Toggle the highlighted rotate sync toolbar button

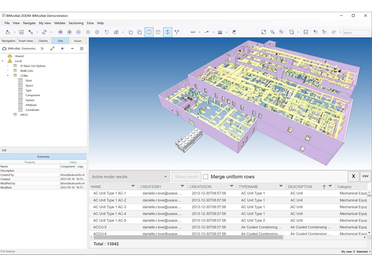[167, 32]
